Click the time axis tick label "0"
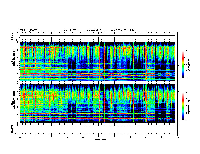Screen dimensions: 200x154 click(x=20, y=137)
